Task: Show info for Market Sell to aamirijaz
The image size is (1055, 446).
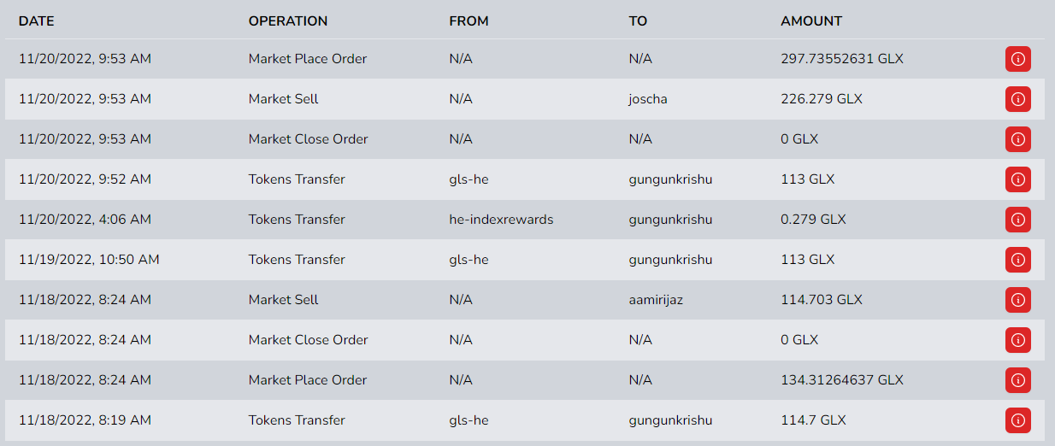Action: (x=1017, y=300)
